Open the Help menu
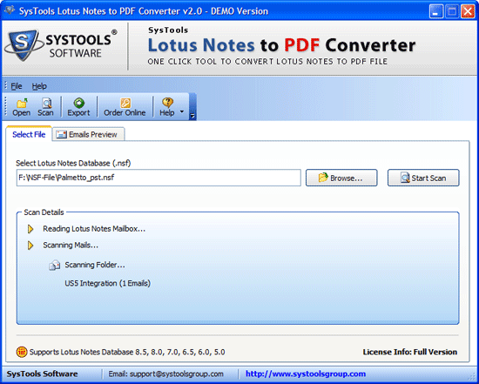The width and height of the screenshot is (479, 384). pos(39,86)
